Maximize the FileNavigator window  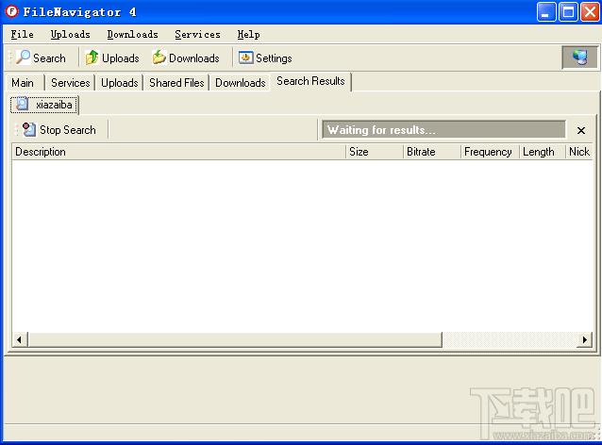tap(568, 12)
